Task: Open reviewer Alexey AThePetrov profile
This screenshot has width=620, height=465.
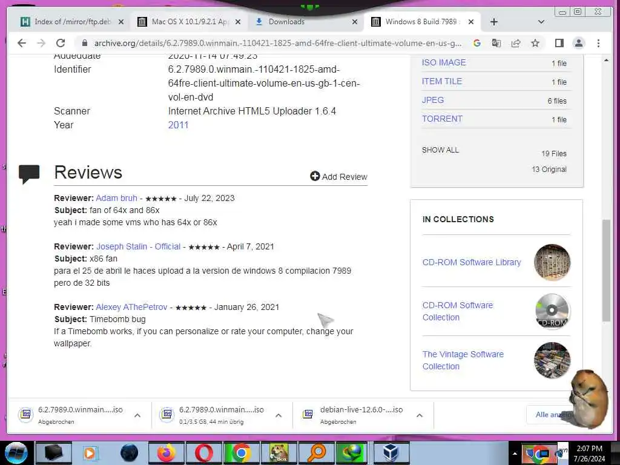Action: tap(131, 307)
